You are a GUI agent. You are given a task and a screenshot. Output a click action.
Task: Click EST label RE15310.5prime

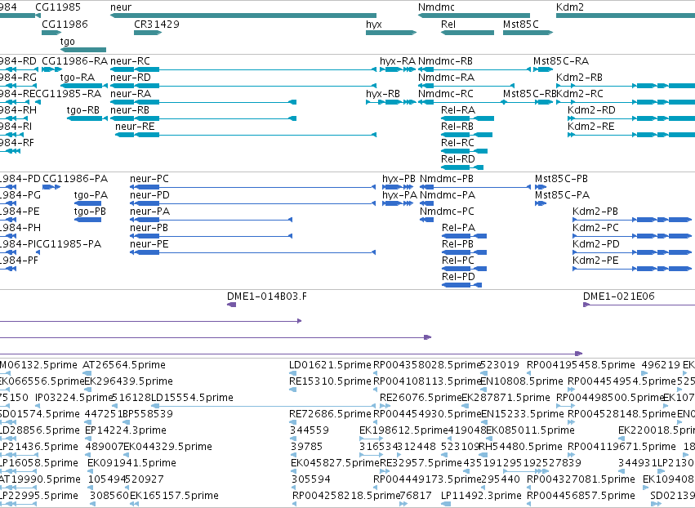point(330,382)
